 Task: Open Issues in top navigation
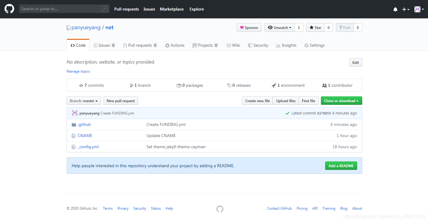click(x=149, y=9)
